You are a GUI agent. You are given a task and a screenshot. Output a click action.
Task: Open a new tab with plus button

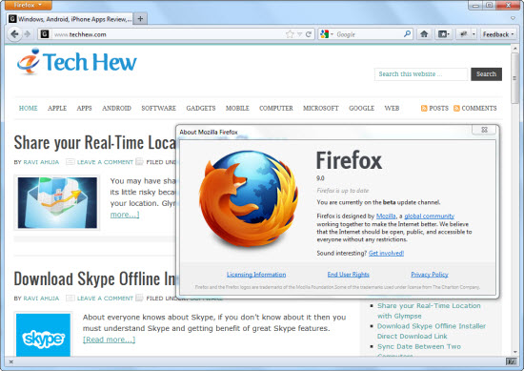pyautogui.click(x=140, y=19)
